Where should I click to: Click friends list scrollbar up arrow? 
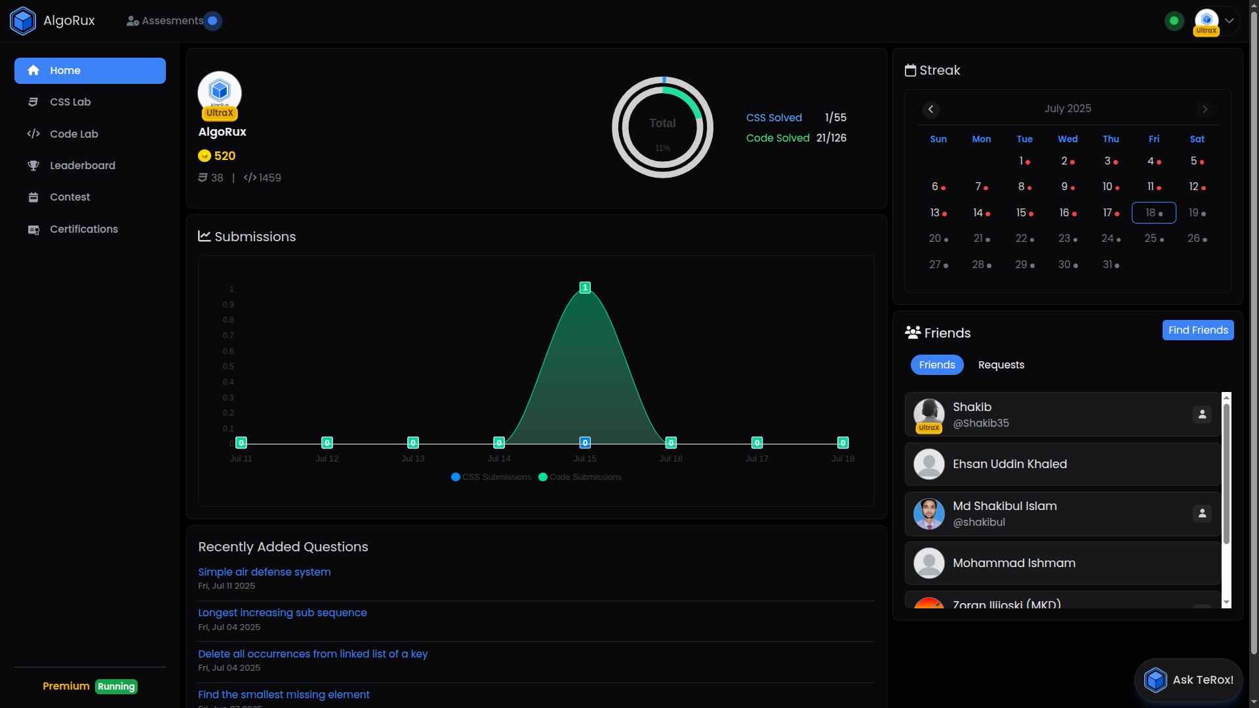point(1226,397)
